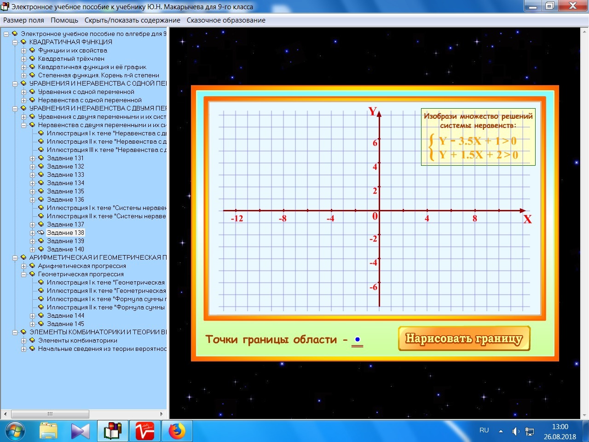Expand Неравенства с одной переменной node
Image resolution: width=589 pixels, height=442 pixels.
[24, 100]
